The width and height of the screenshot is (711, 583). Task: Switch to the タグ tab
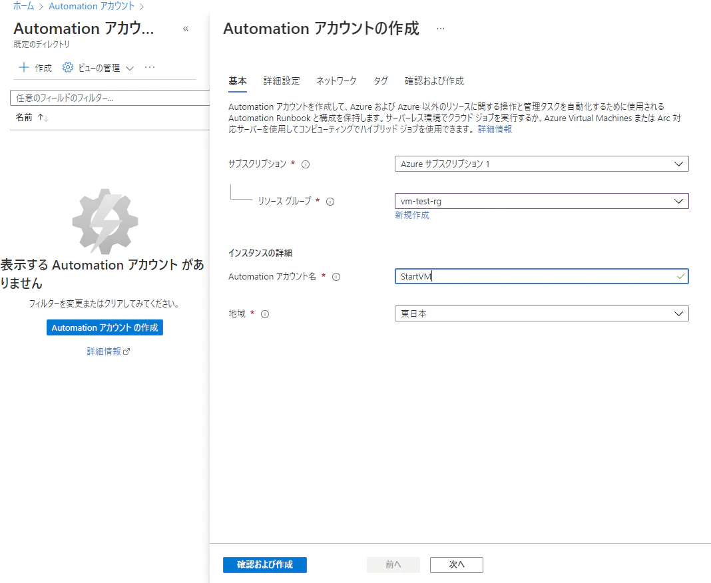pyautogui.click(x=380, y=81)
